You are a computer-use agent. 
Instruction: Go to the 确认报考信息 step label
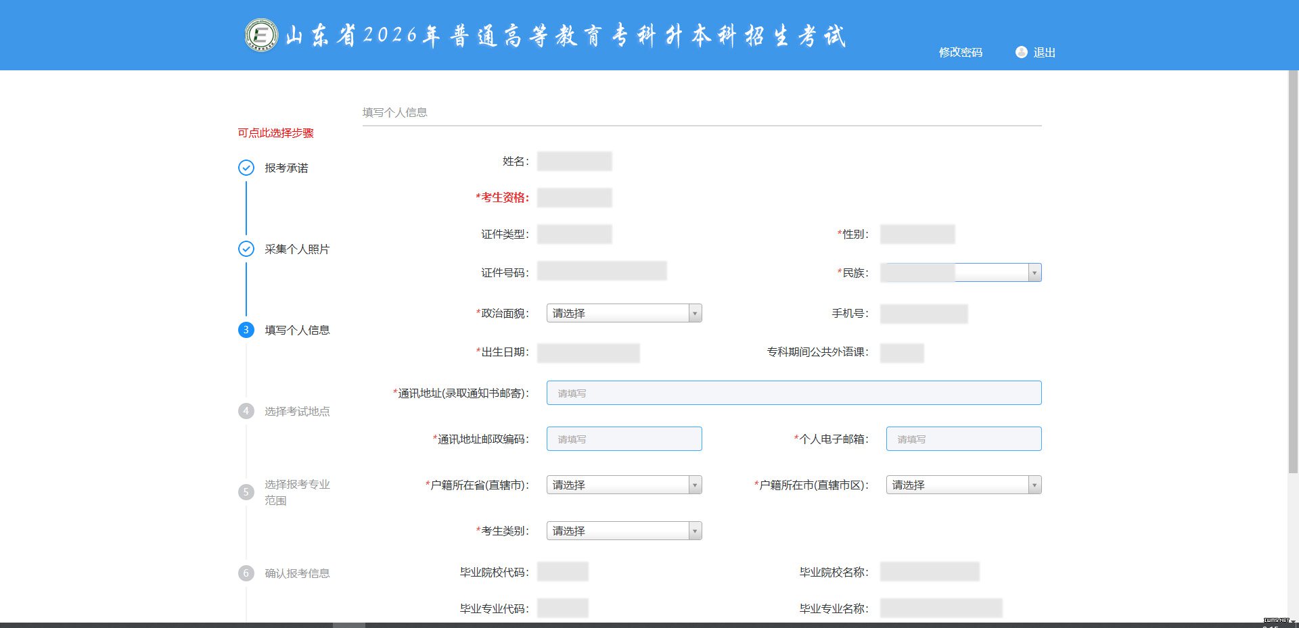297,573
